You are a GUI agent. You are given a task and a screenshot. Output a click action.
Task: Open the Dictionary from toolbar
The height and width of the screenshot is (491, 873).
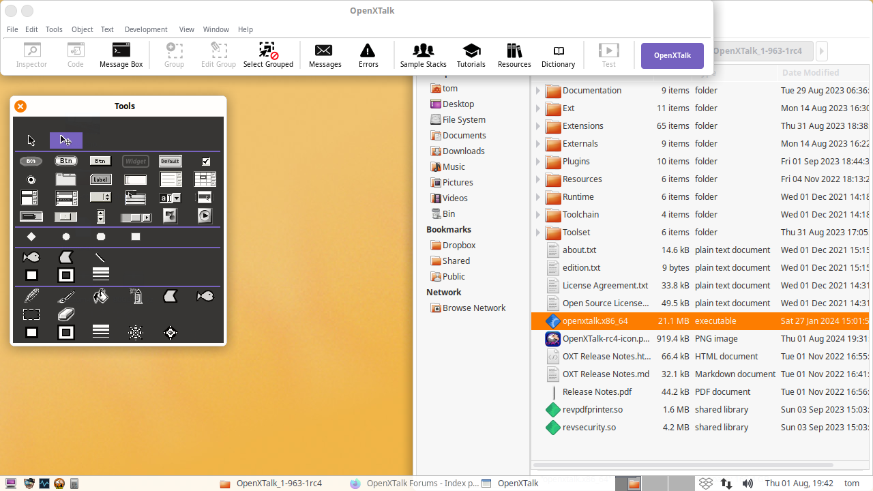tap(559, 55)
